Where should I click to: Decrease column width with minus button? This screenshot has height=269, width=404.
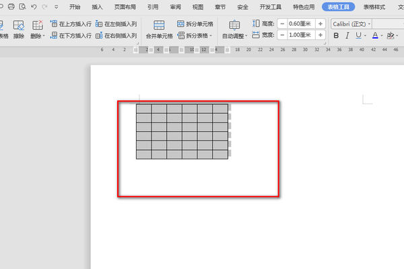tap(281, 35)
